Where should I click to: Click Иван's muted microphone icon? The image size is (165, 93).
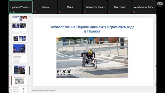click(x=60, y=12)
